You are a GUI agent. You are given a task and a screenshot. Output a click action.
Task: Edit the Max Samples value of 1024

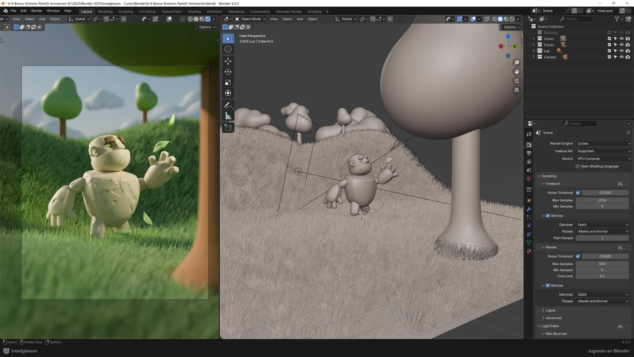pyautogui.click(x=602, y=200)
